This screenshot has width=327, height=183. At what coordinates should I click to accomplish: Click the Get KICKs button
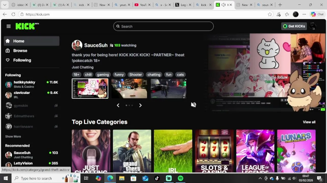click(294, 26)
